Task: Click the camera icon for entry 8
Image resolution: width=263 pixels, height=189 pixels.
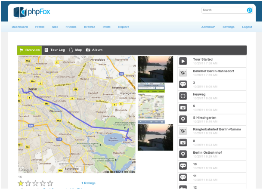Action: (x=183, y=143)
